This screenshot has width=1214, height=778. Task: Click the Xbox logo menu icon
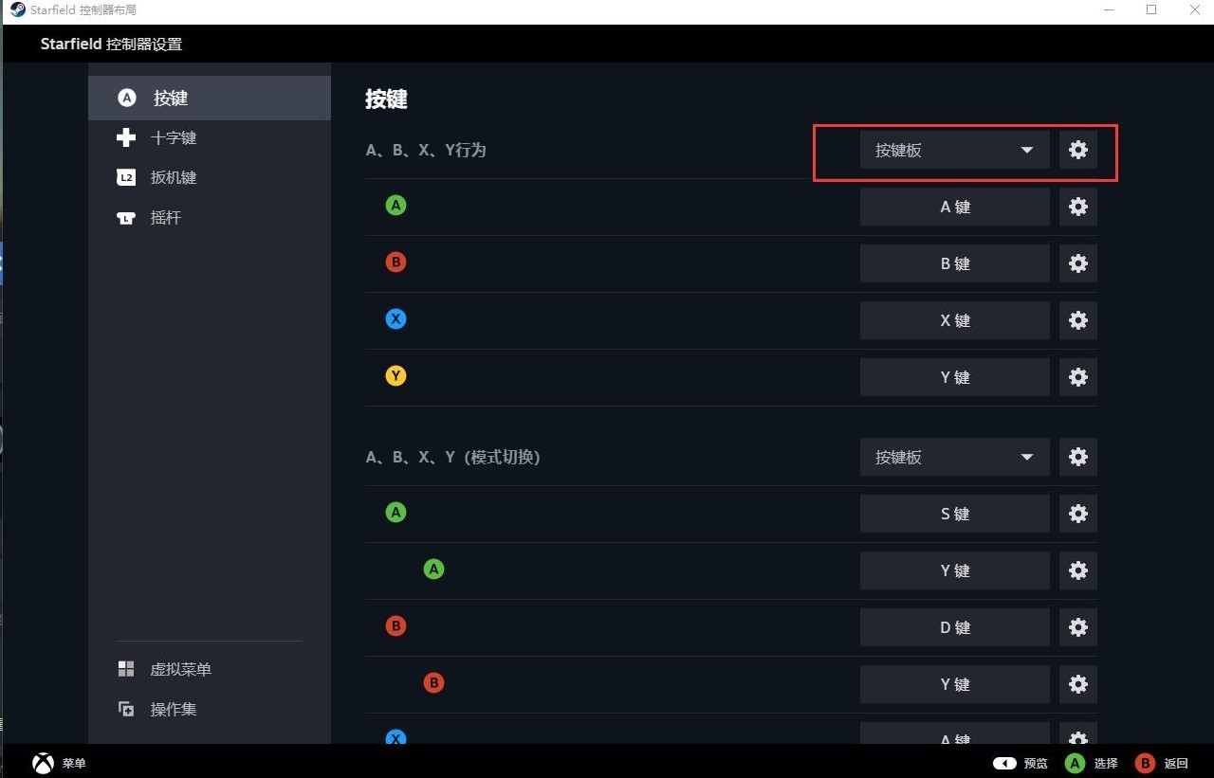pos(43,763)
